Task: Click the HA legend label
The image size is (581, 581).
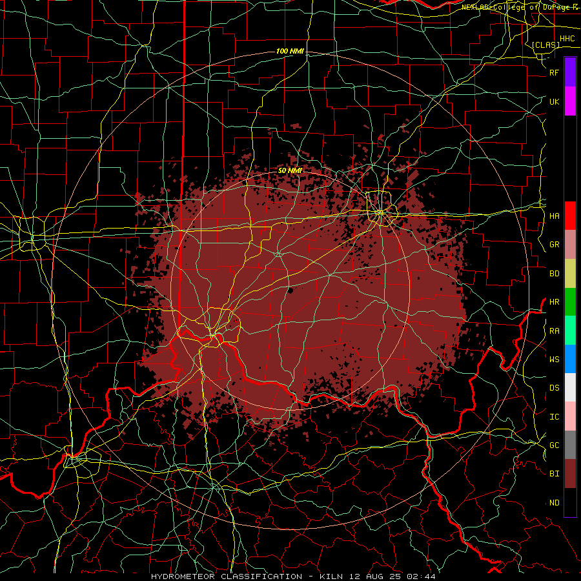Action: coord(555,216)
